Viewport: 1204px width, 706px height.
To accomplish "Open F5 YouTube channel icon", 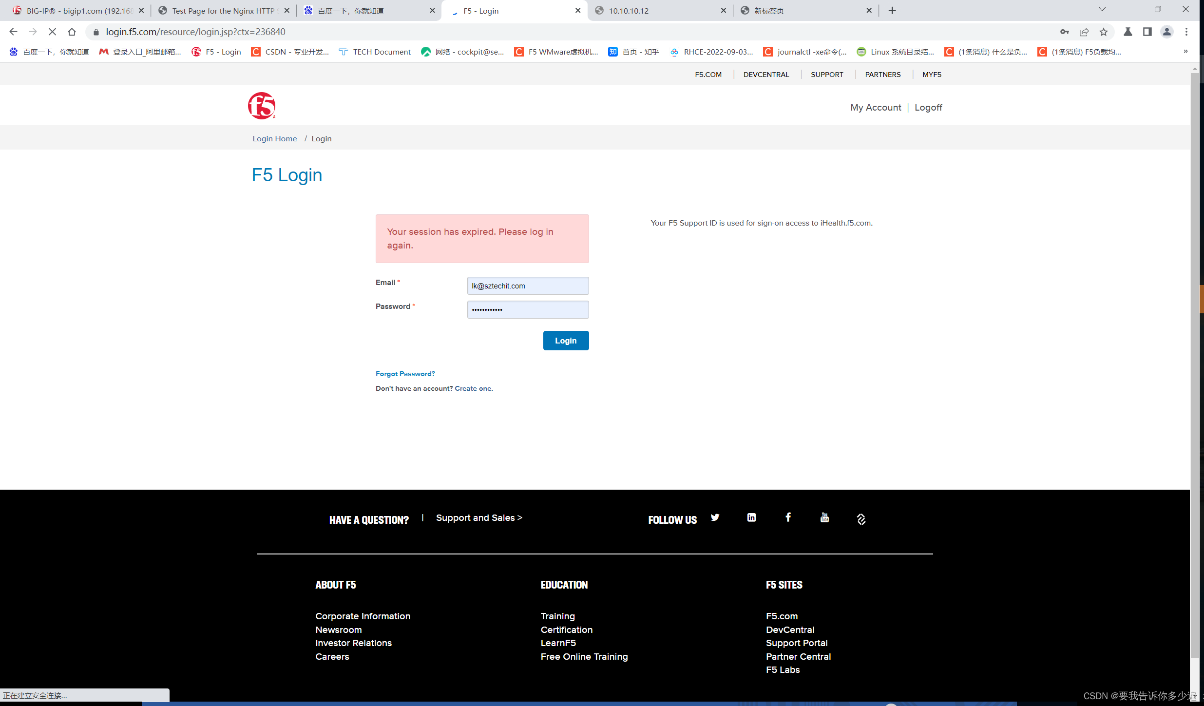I will (824, 517).
